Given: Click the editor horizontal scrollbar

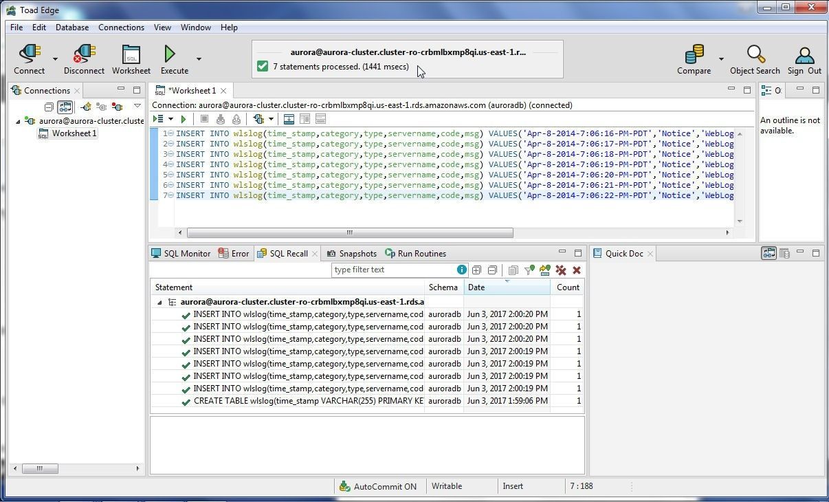Looking at the screenshot, I should (350, 232).
